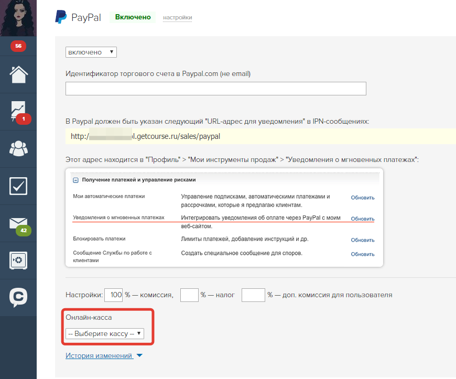This screenshot has width=456, height=379.
Task: Open the Users group icon
Action: [x=19, y=149]
